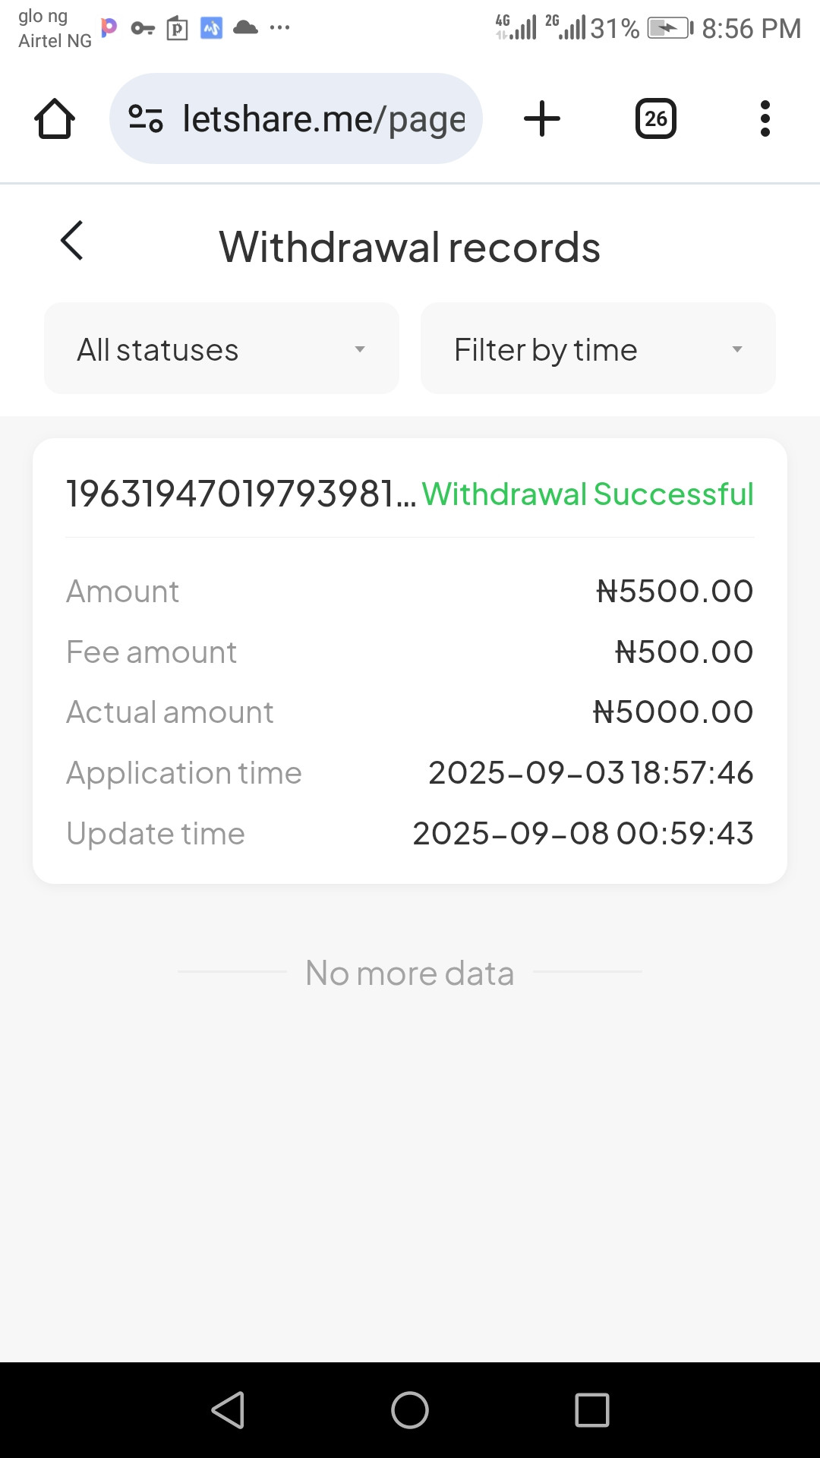
Task: Click the All statuses dropdown arrow
Action: coord(360,349)
